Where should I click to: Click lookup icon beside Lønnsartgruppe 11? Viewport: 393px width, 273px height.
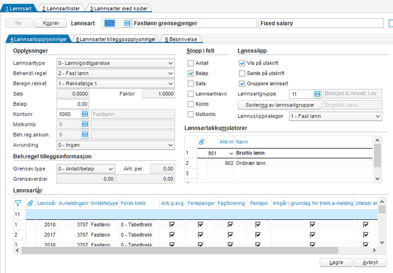[x=318, y=94]
